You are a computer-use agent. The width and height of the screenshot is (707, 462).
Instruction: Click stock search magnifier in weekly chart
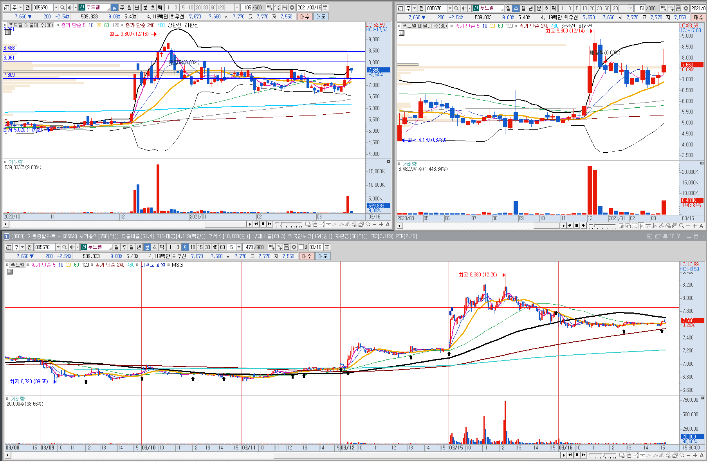click(456, 8)
